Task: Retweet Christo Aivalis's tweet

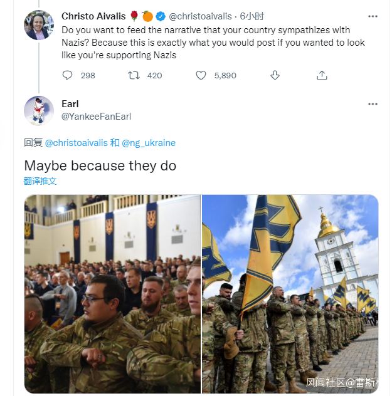Action: (134, 75)
